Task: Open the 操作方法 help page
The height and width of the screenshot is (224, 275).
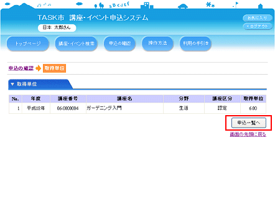Action: (x=157, y=43)
